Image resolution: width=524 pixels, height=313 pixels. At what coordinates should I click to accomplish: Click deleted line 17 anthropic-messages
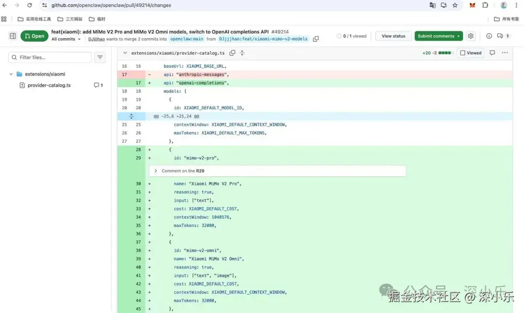click(315, 75)
